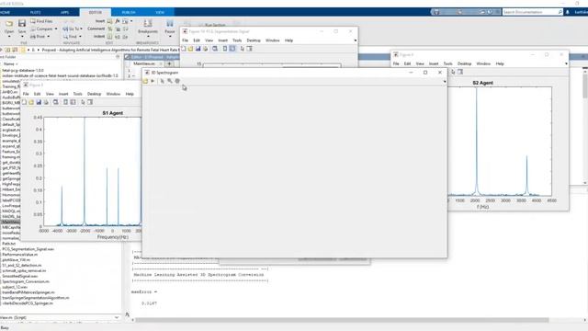Click the Comment percent icon
The width and height of the screenshot is (588, 331).
point(110,29)
